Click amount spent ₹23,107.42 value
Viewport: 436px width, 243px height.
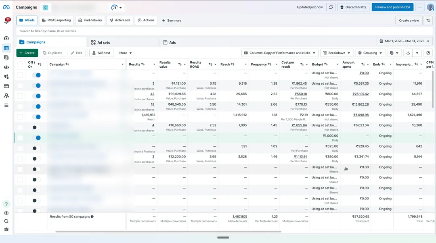pos(361,94)
